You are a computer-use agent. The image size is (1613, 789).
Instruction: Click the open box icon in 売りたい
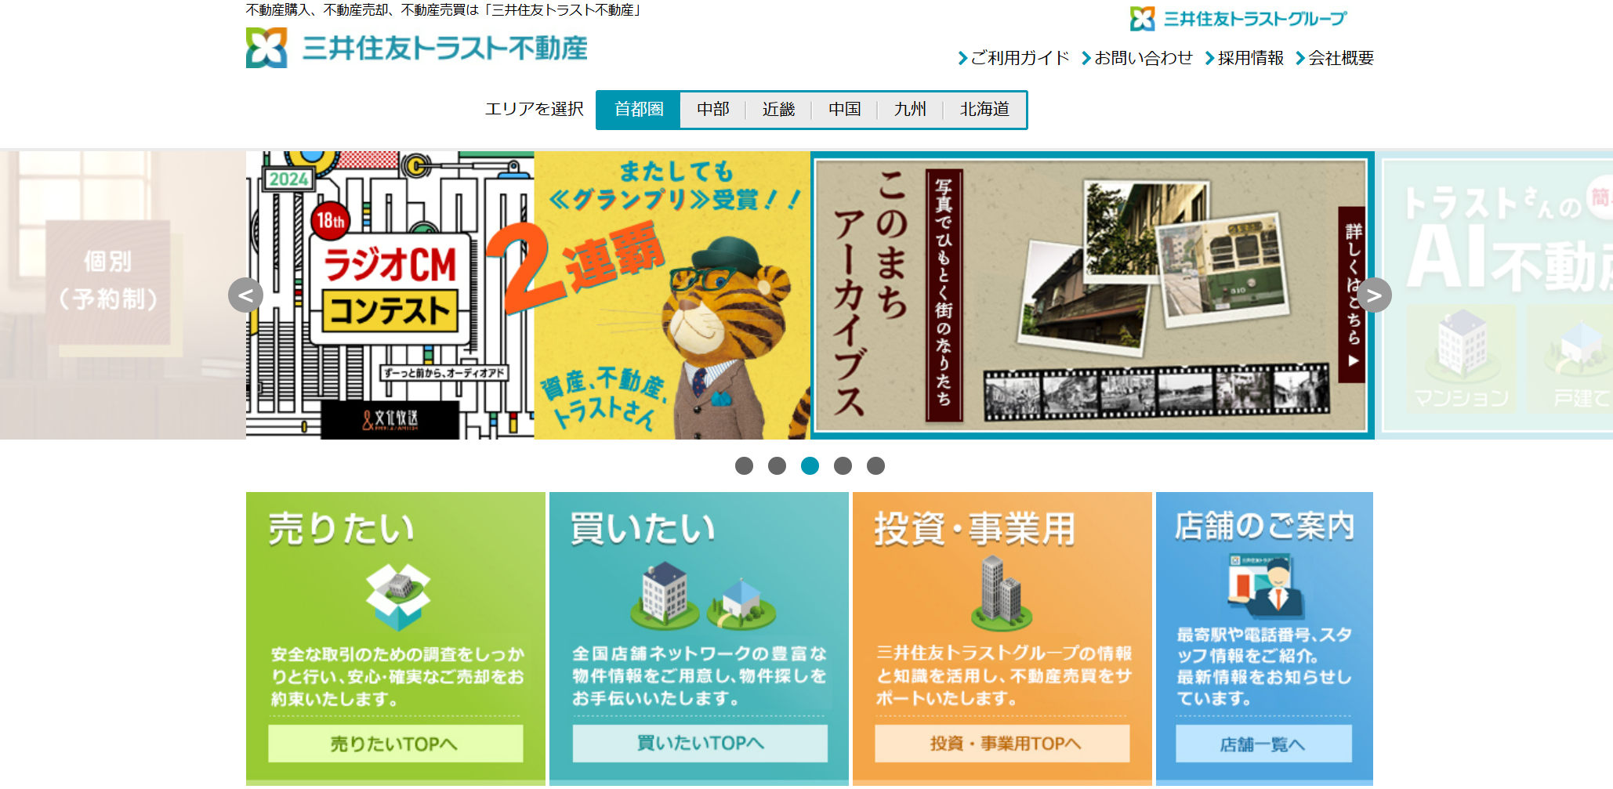click(x=398, y=597)
